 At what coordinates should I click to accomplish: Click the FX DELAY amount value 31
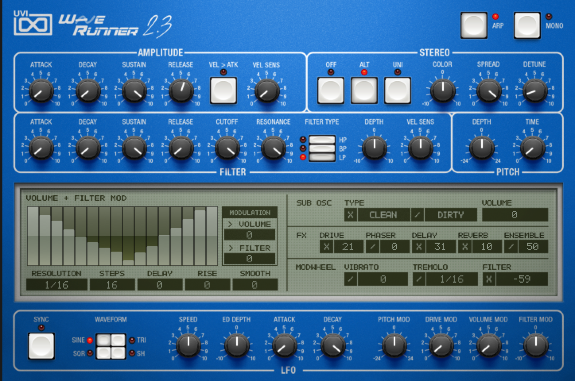coord(440,246)
